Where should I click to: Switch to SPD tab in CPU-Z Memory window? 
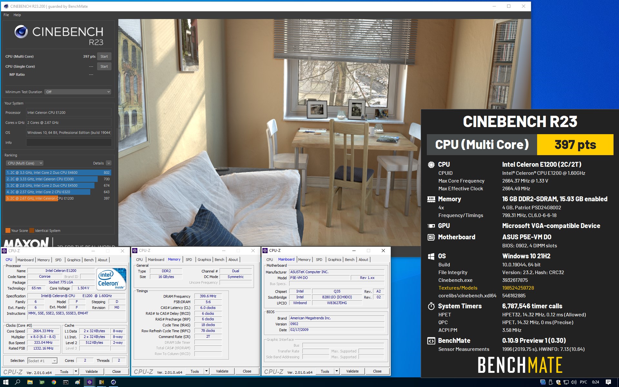pyautogui.click(x=189, y=260)
